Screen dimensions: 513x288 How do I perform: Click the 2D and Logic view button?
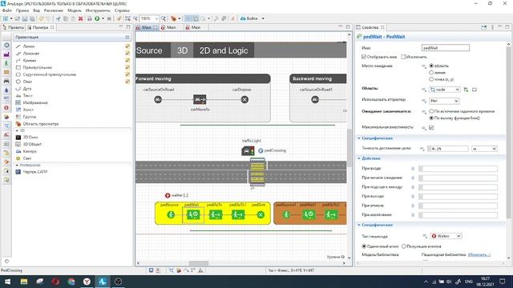[224, 50]
